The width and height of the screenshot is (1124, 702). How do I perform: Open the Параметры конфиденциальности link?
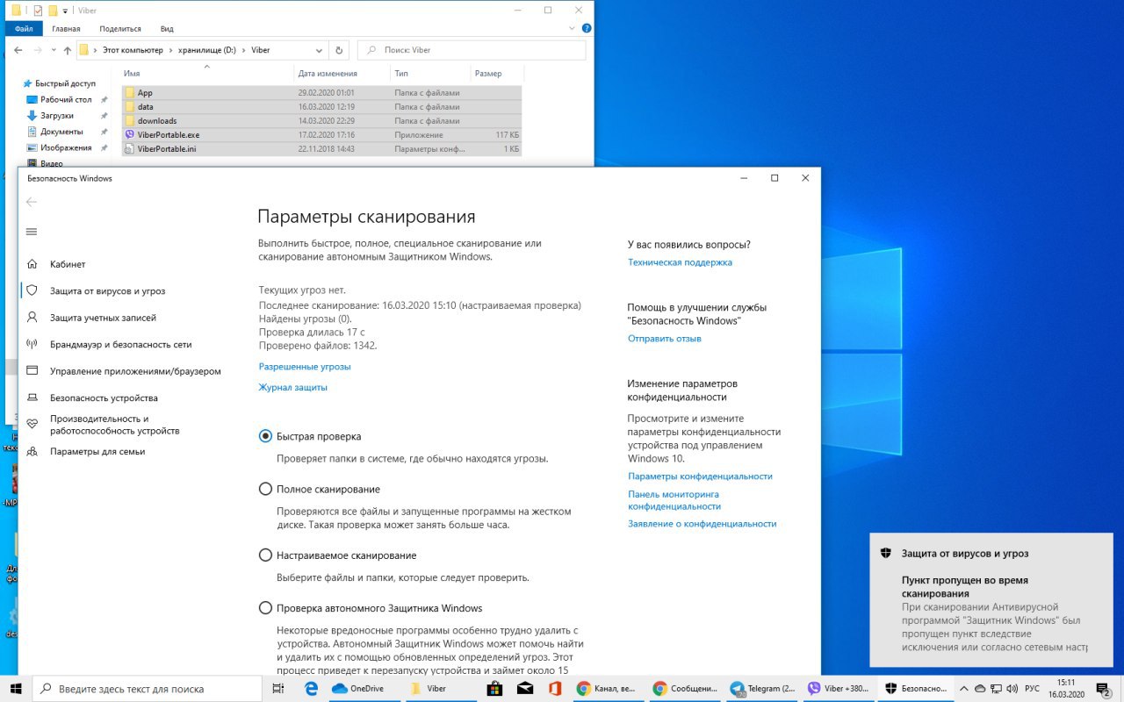tap(700, 476)
